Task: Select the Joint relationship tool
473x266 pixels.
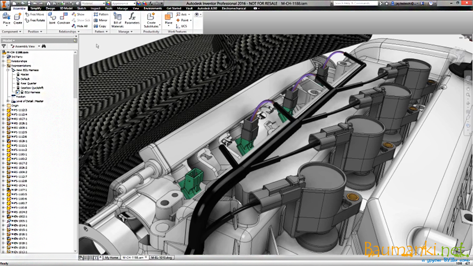Action: (52, 18)
